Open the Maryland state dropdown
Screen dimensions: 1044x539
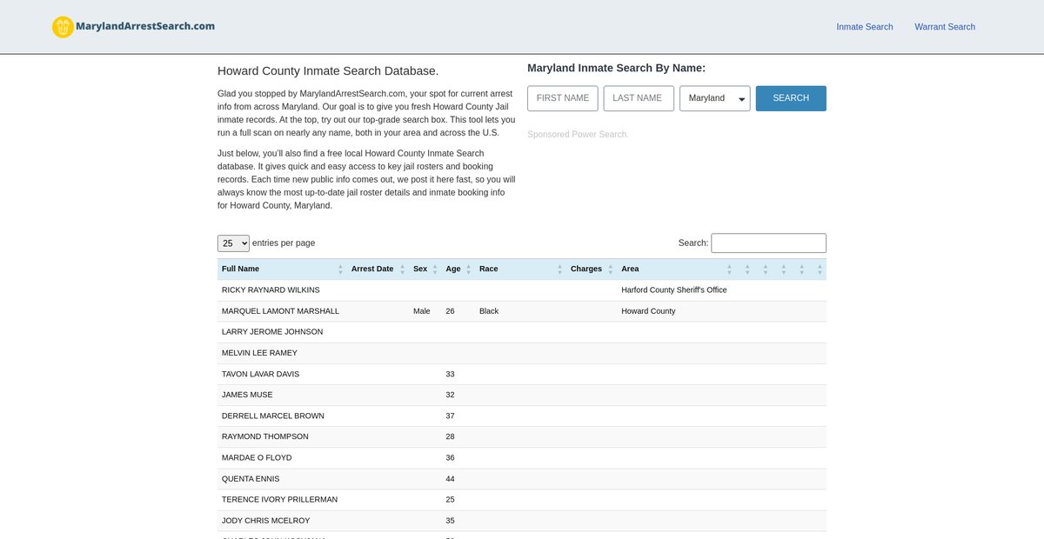pos(714,98)
